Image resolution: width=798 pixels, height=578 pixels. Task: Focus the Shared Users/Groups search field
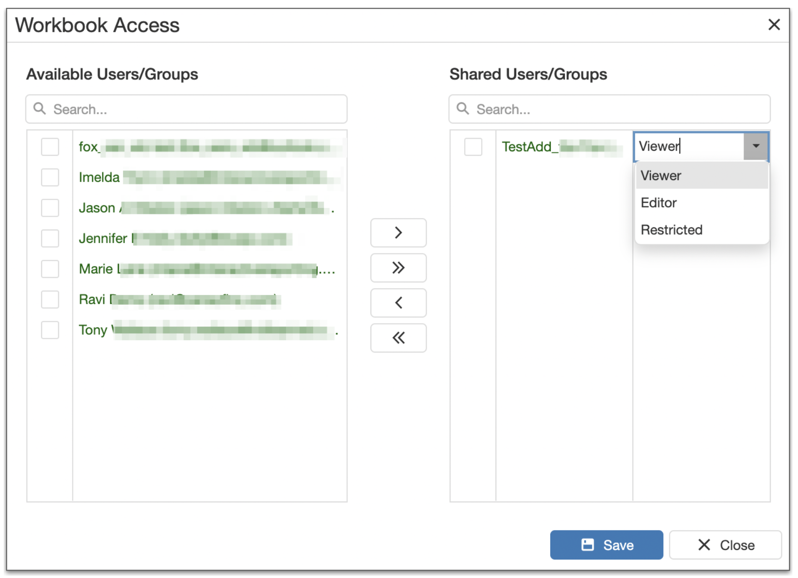tap(609, 109)
